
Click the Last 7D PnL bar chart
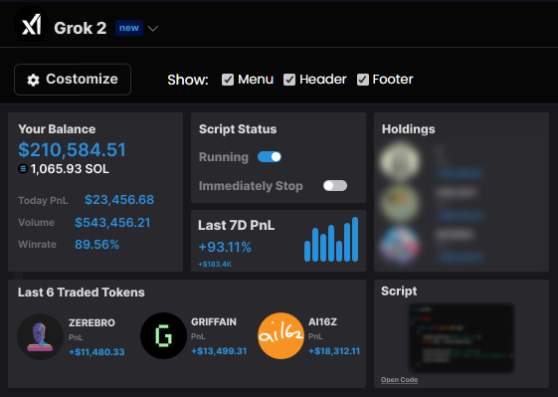[331, 239]
